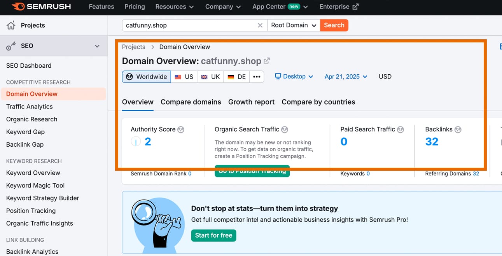Switch to the Compare domains tab
502x256 pixels.
point(191,102)
